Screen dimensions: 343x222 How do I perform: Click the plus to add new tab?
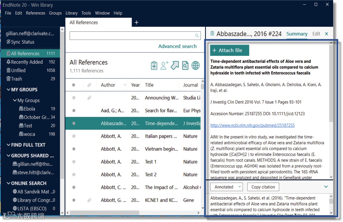(x=137, y=22)
